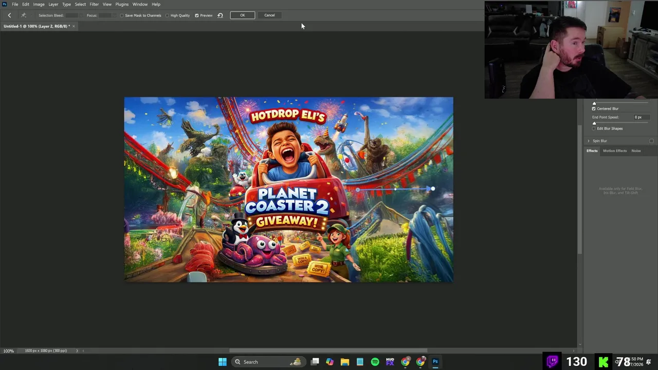This screenshot has height=370, width=658.
Task: Open the Help menu
Action: pyautogui.click(x=156, y=4)
